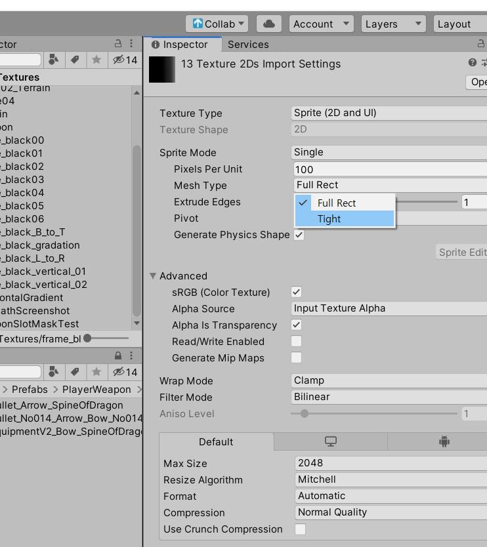Screen dimensions: 487x547
Task: Open the Layout dropdown
Action: 460,24
